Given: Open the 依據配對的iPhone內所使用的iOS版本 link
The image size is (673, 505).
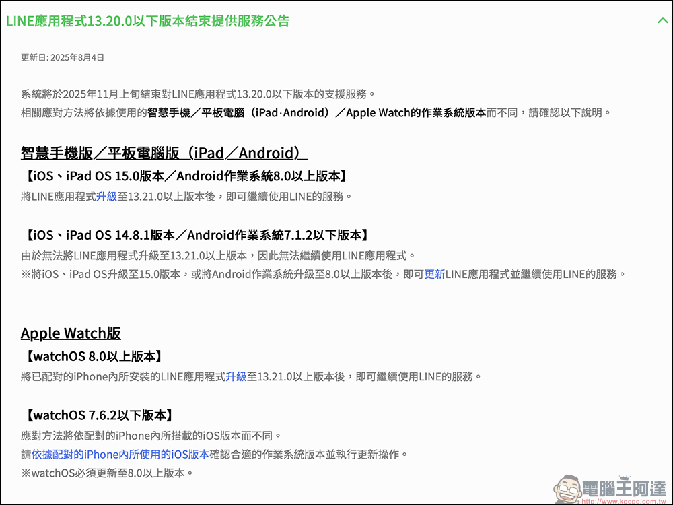Looking at the screenshot, I should click(120, 454).
